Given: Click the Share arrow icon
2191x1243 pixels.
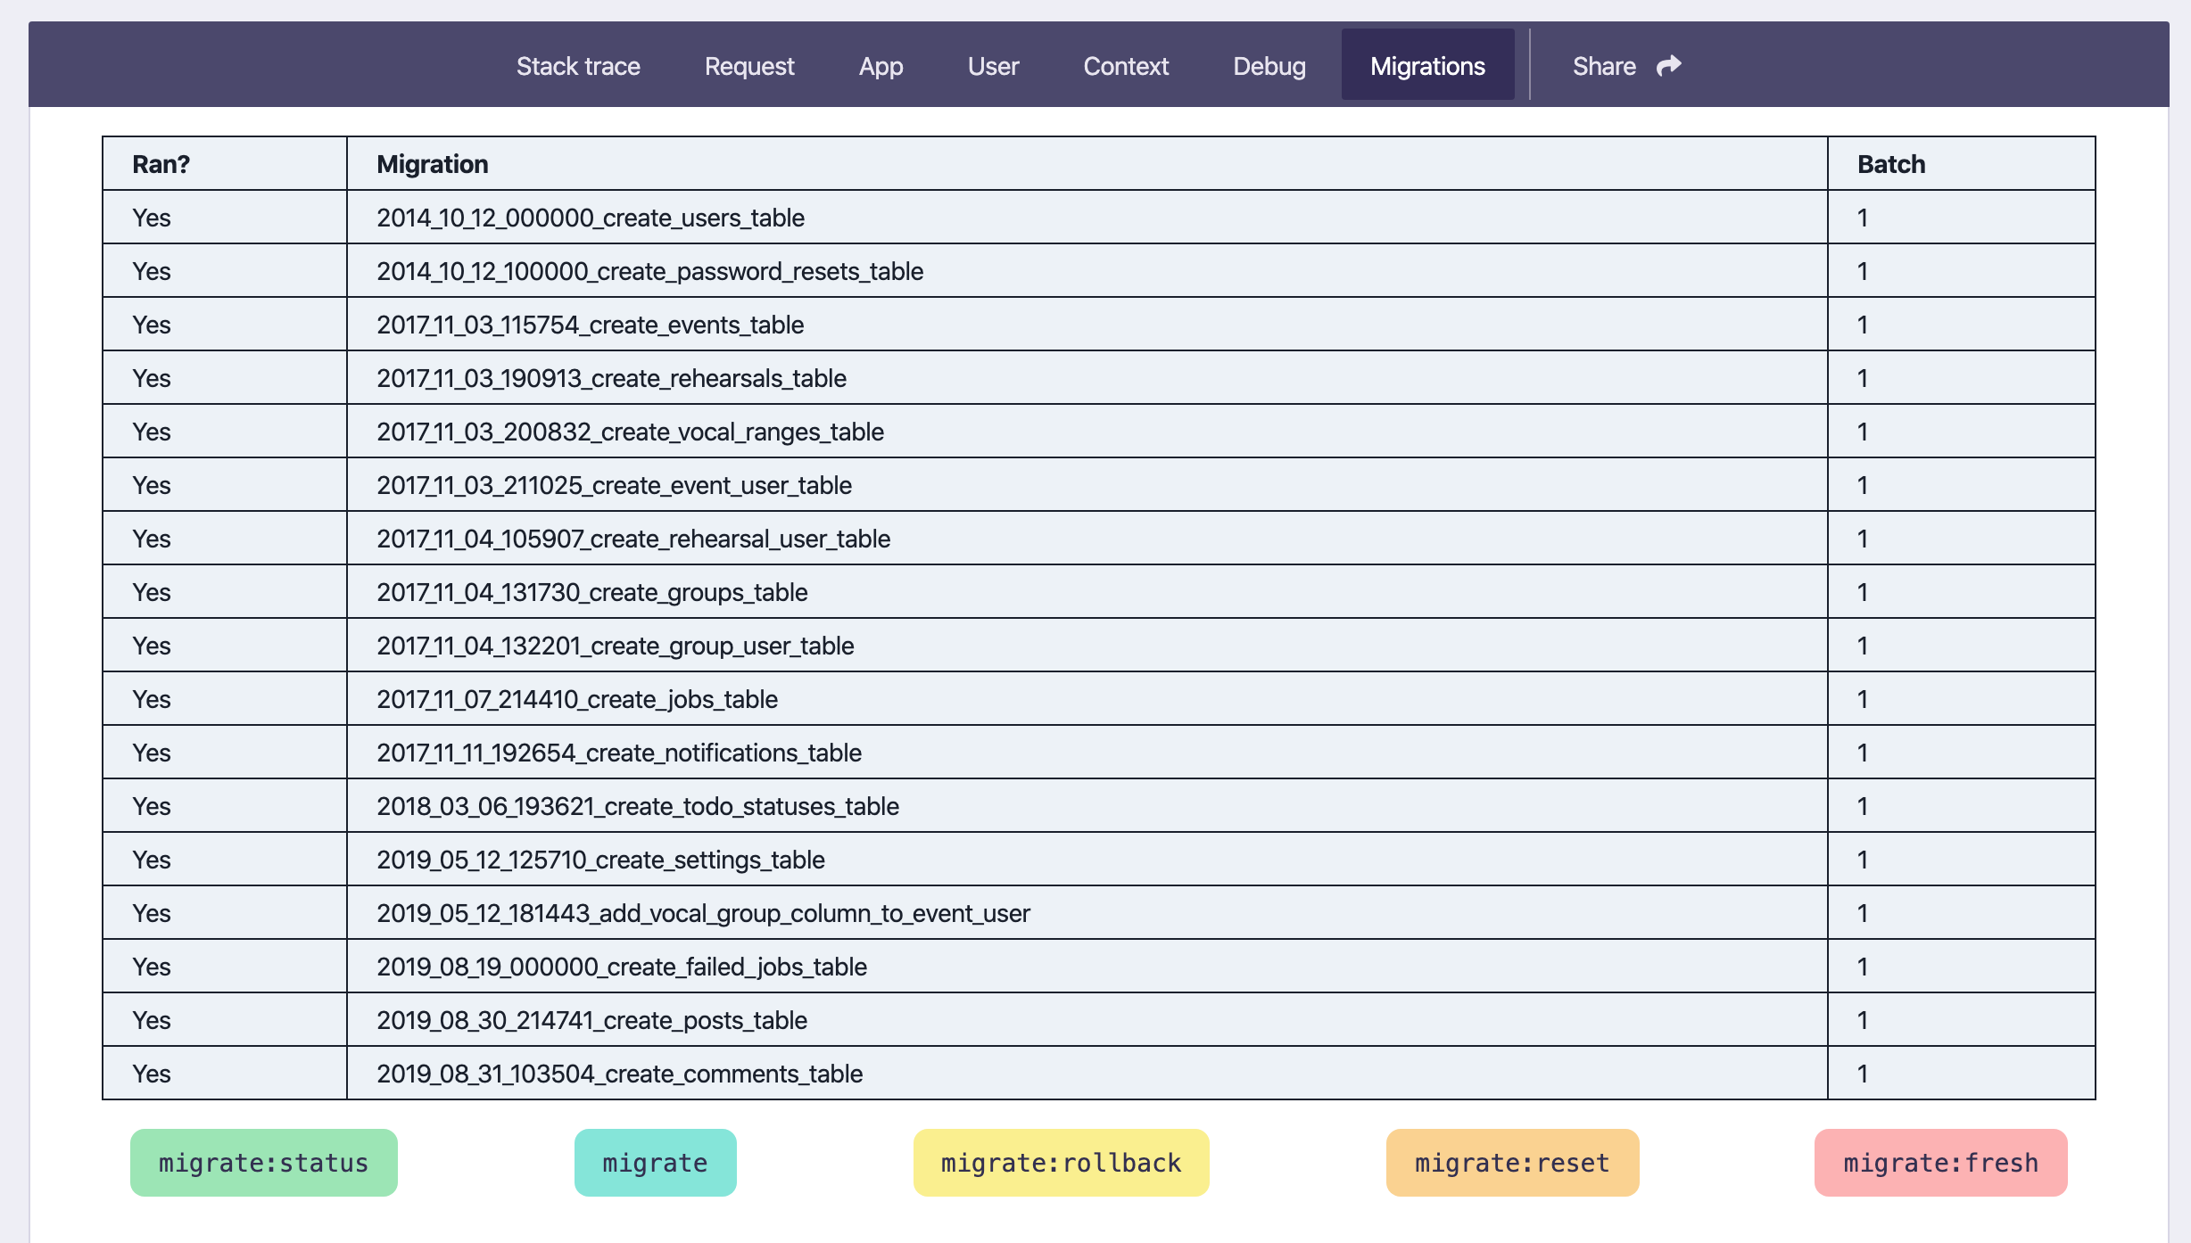Looking at the screenshot, I should (1668, 66).
